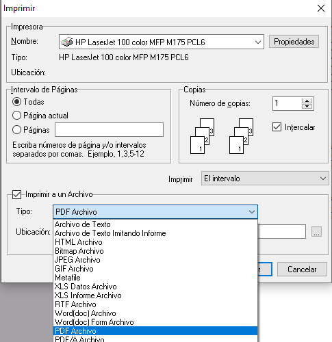Choose GIF Archivo from list
The height and width of the screenshot is (342, 332).
(155, 269)
